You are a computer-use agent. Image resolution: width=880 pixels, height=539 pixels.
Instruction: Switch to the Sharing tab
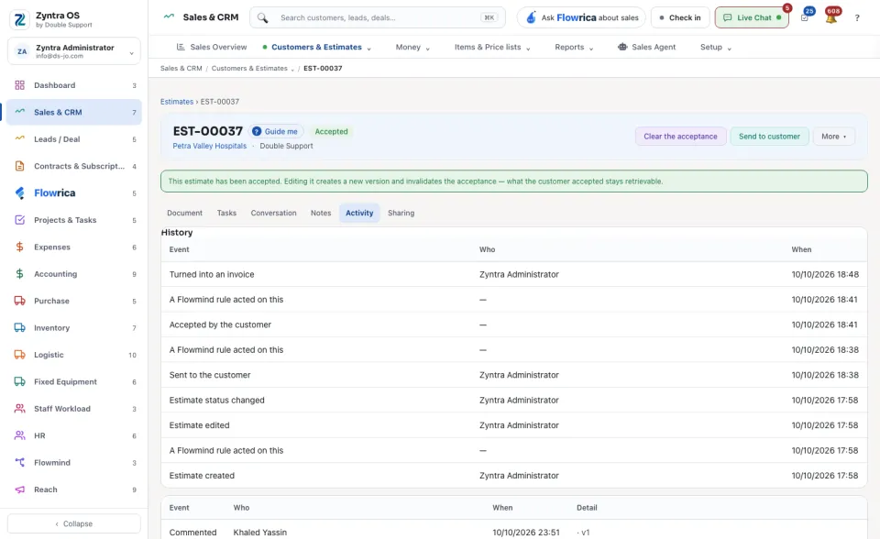pyautogui.click(x=401, y=213)
